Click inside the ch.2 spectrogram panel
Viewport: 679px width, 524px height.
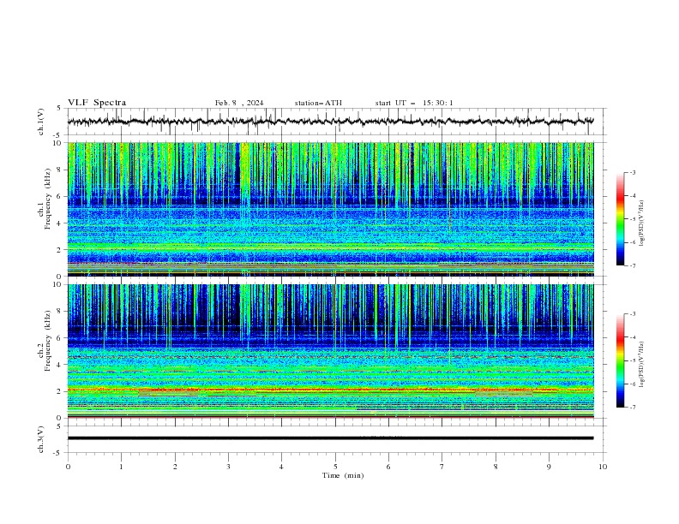pyautogui.click(x=330, y=351)
